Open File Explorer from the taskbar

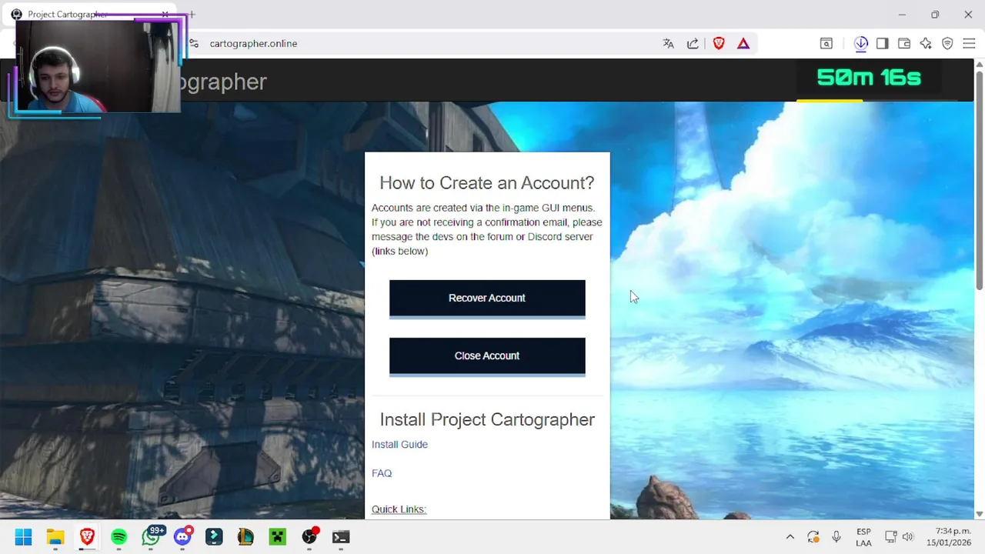coord(55,537)
